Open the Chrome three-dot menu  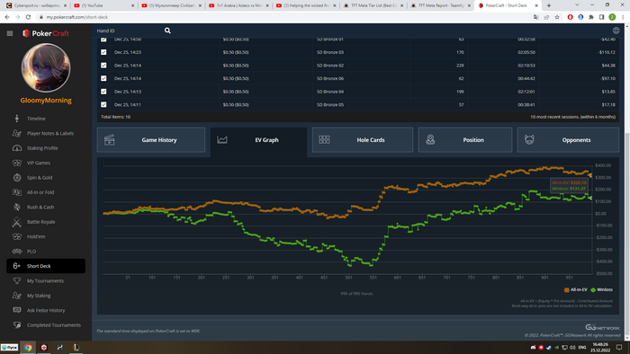pos(623,17)
